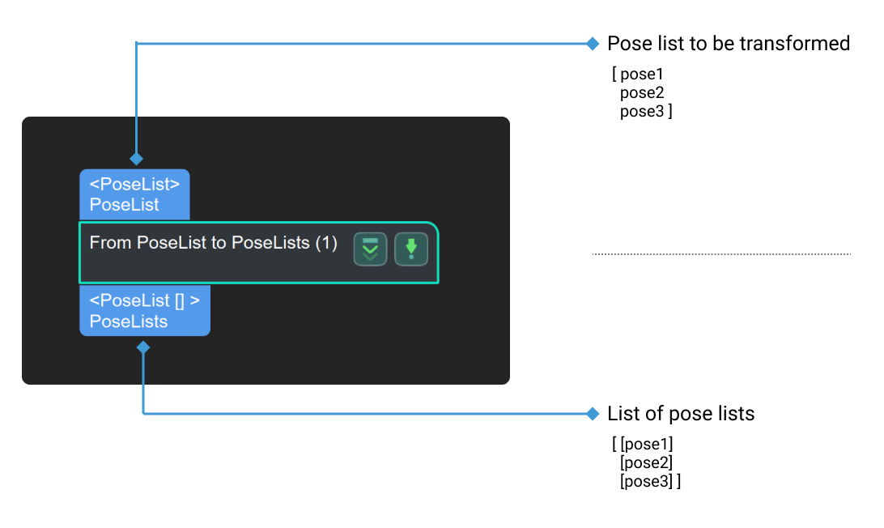Click the 'List of pose lists' label
This screenshot has height=528, width=884.
[x=681, y=414]
